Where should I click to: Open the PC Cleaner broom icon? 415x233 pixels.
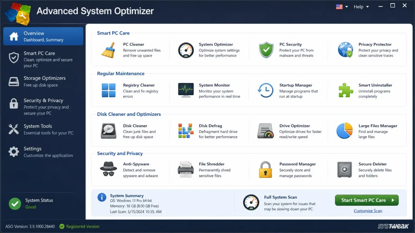108,50
